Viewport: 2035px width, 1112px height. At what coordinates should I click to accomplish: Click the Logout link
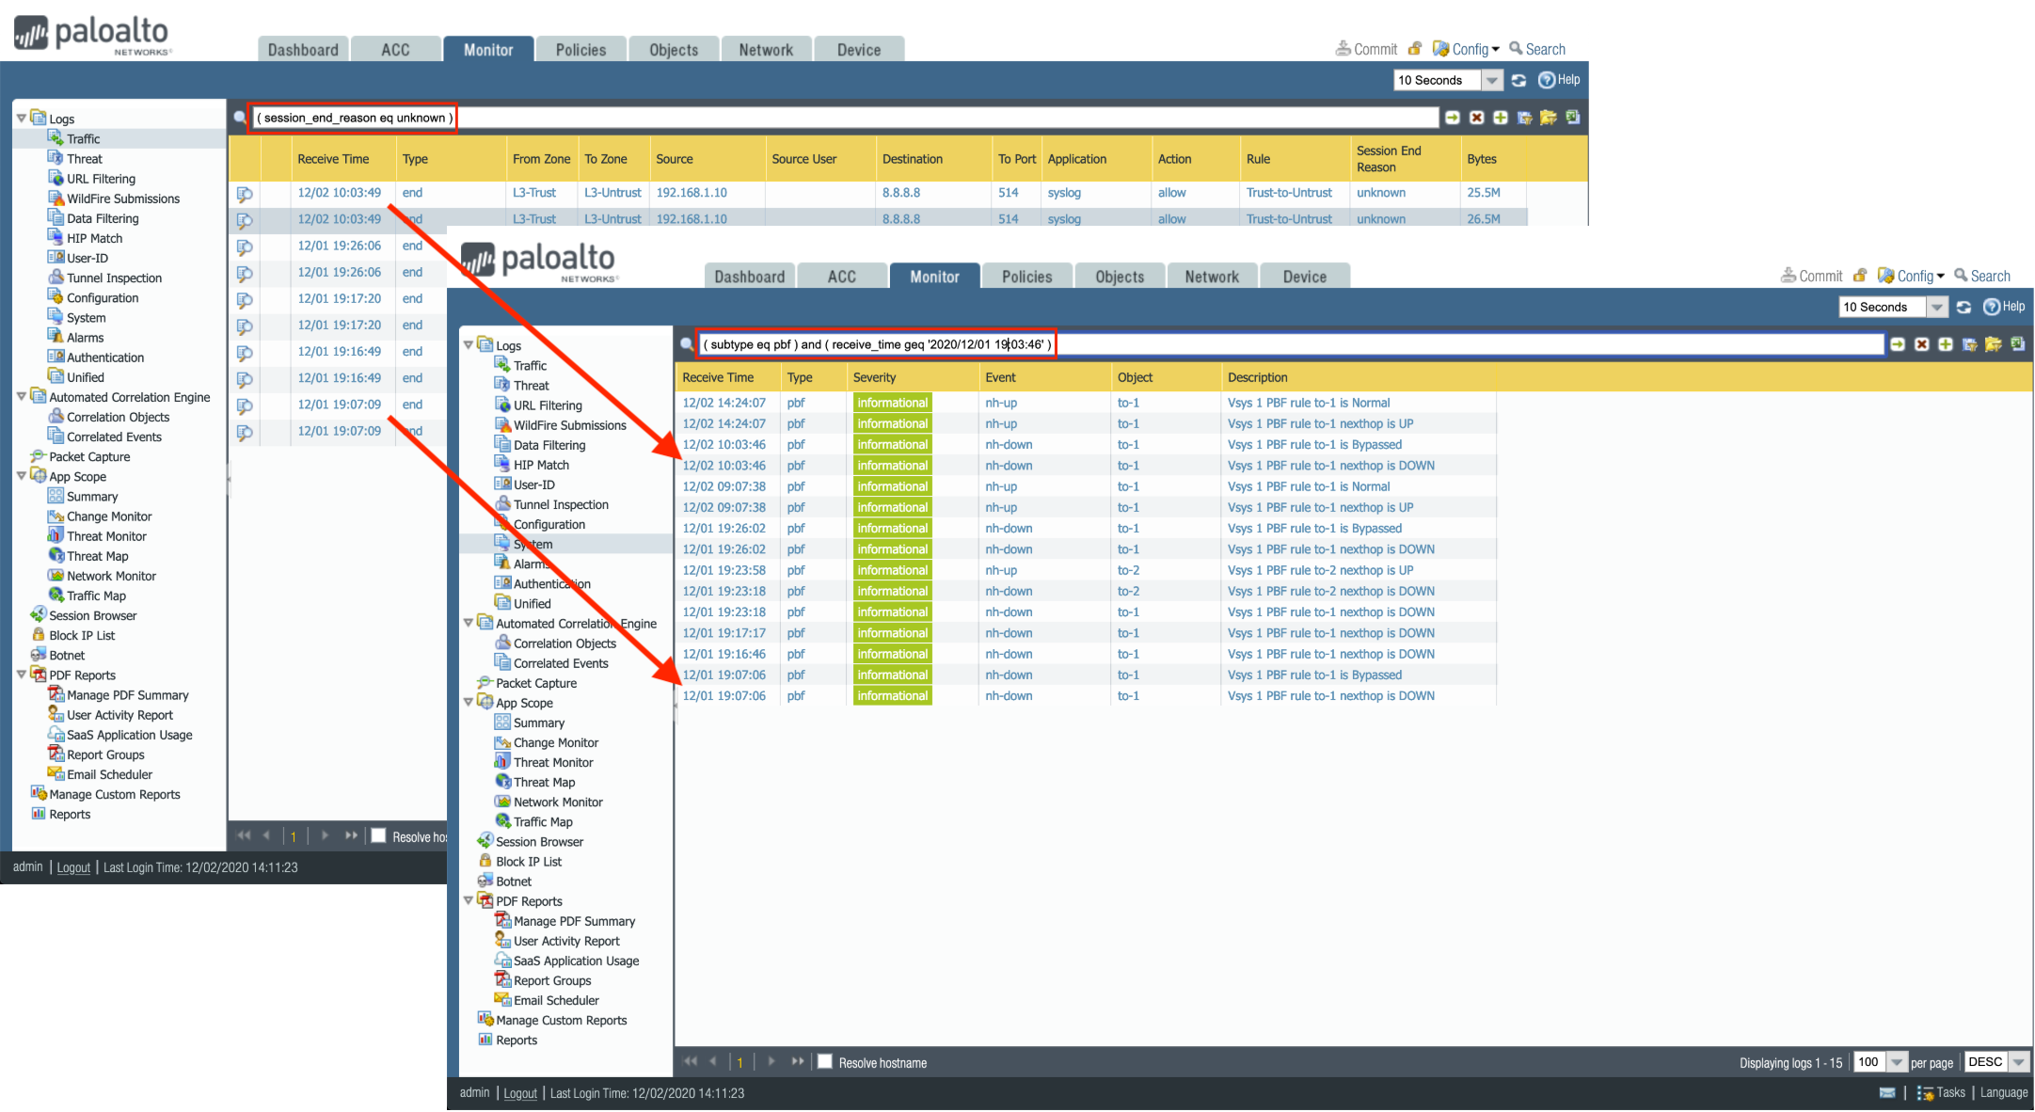(x=520, y=1092)
